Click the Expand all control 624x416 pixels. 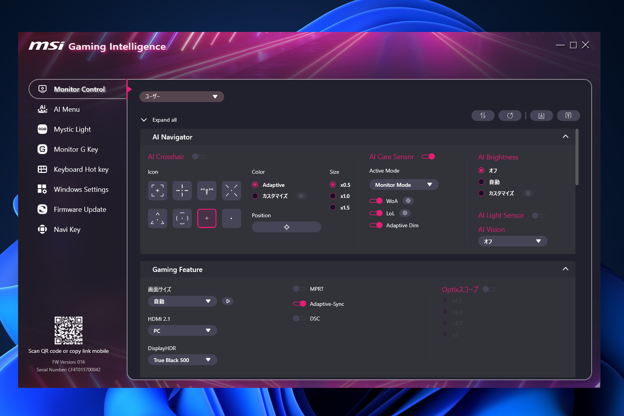click(x=159, y=120)
